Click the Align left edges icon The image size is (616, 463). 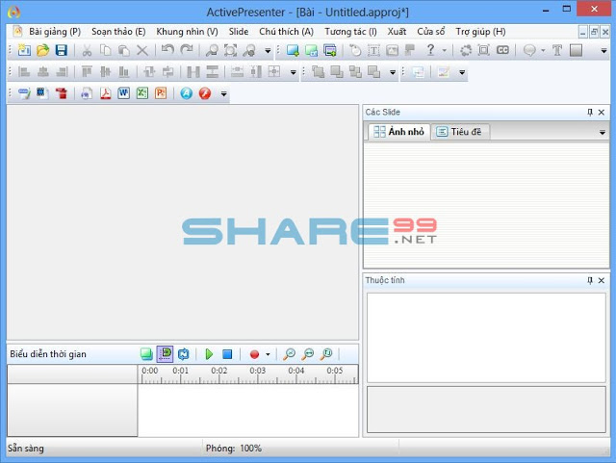pyautogui.click(x=24, y=71)
